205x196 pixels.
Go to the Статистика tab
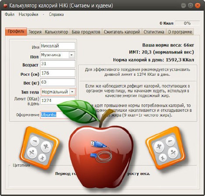point(154,32)
